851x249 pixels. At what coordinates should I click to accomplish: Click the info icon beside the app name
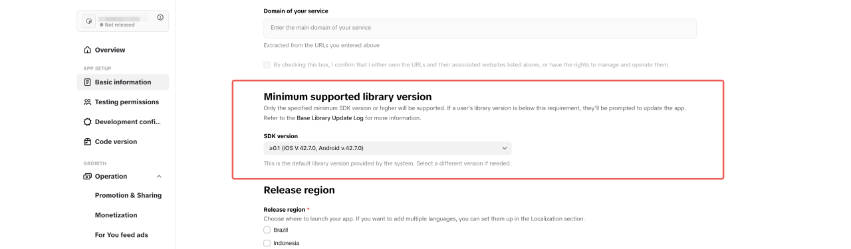[x=160, y=17]
